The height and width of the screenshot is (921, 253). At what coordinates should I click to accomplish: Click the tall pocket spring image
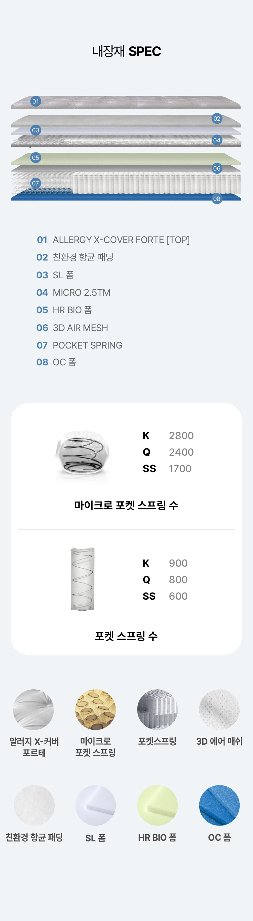click(82, 579)
